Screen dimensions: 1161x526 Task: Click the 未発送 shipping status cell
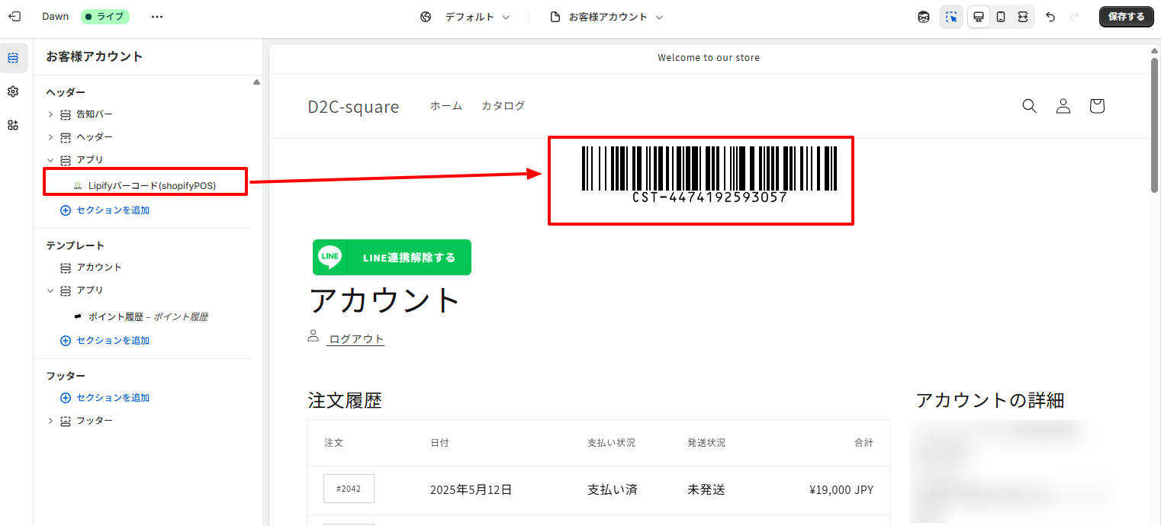tap(706, 489)
